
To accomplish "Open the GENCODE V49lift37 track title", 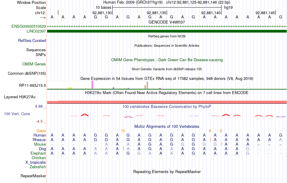I will (167, 22).
